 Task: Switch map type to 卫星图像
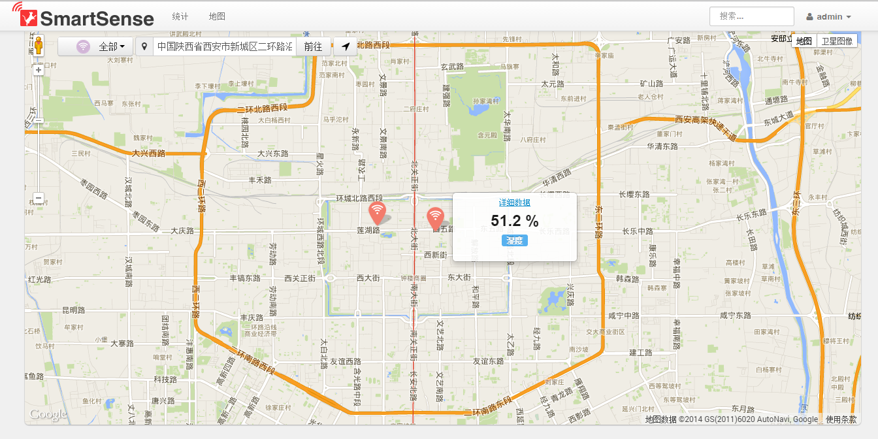[837, 41]
